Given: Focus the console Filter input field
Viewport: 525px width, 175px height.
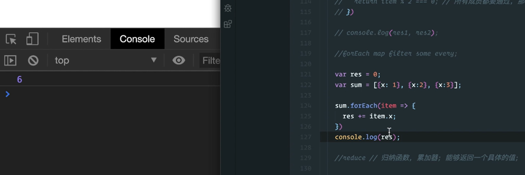Looking at the screenshot, I should (x=210, y=60).
